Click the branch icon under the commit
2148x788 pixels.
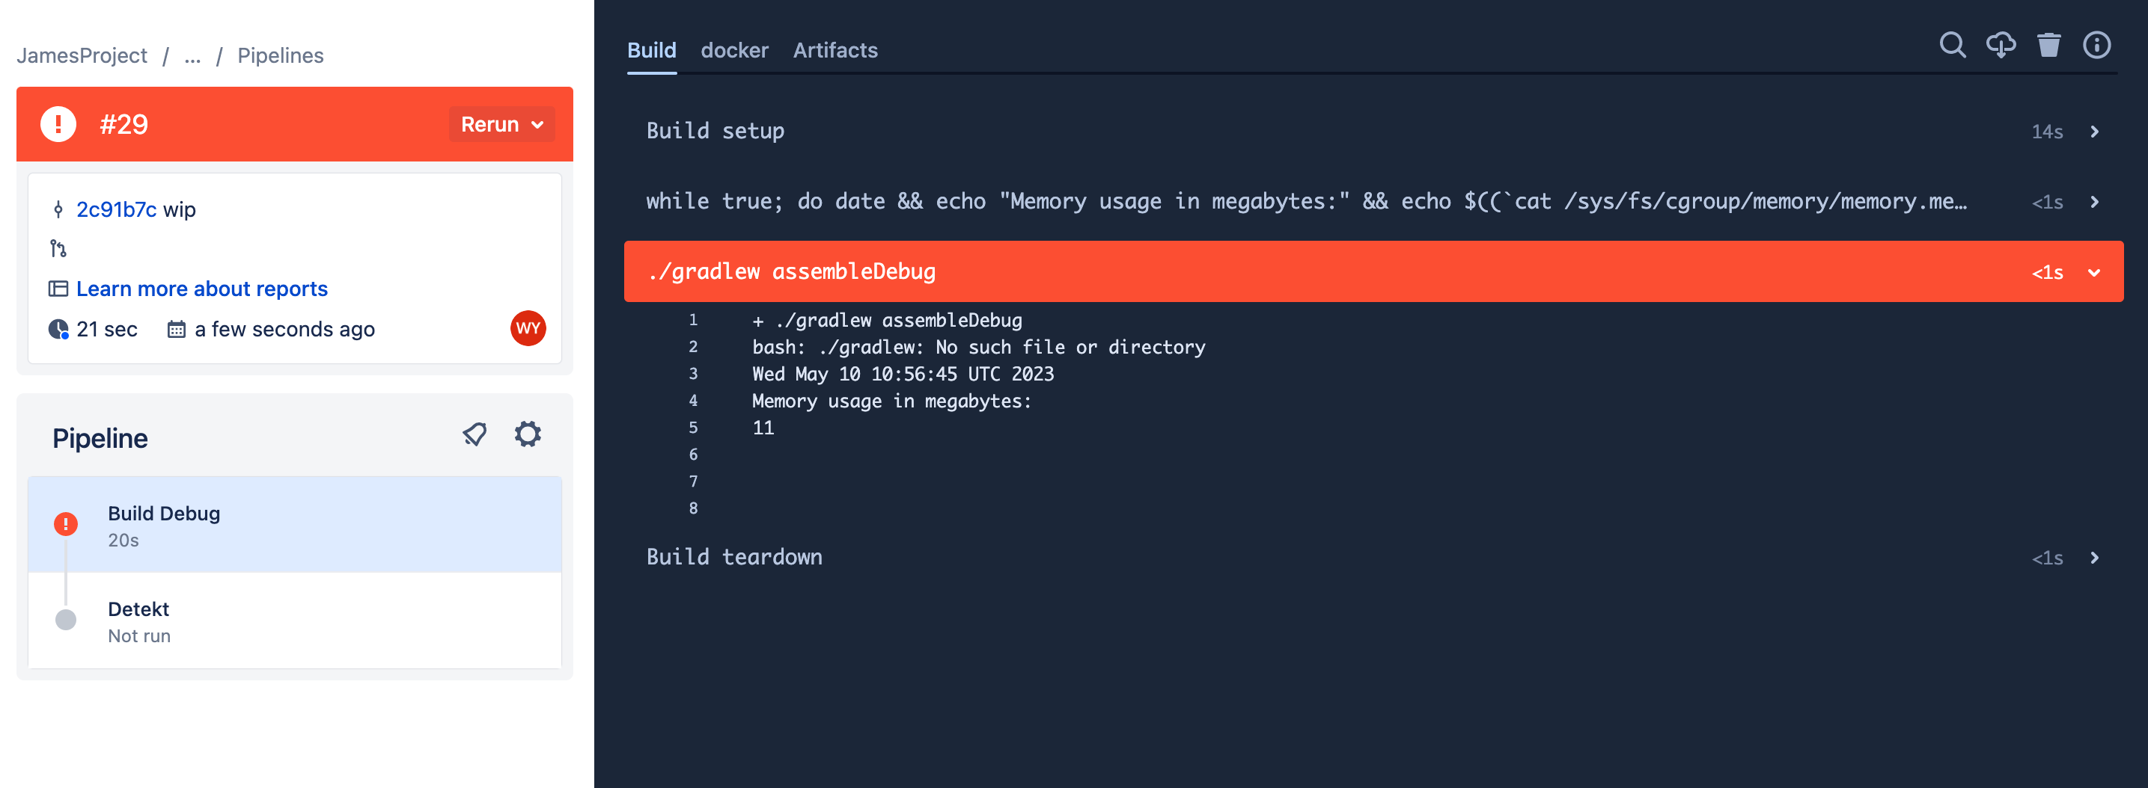58,248
